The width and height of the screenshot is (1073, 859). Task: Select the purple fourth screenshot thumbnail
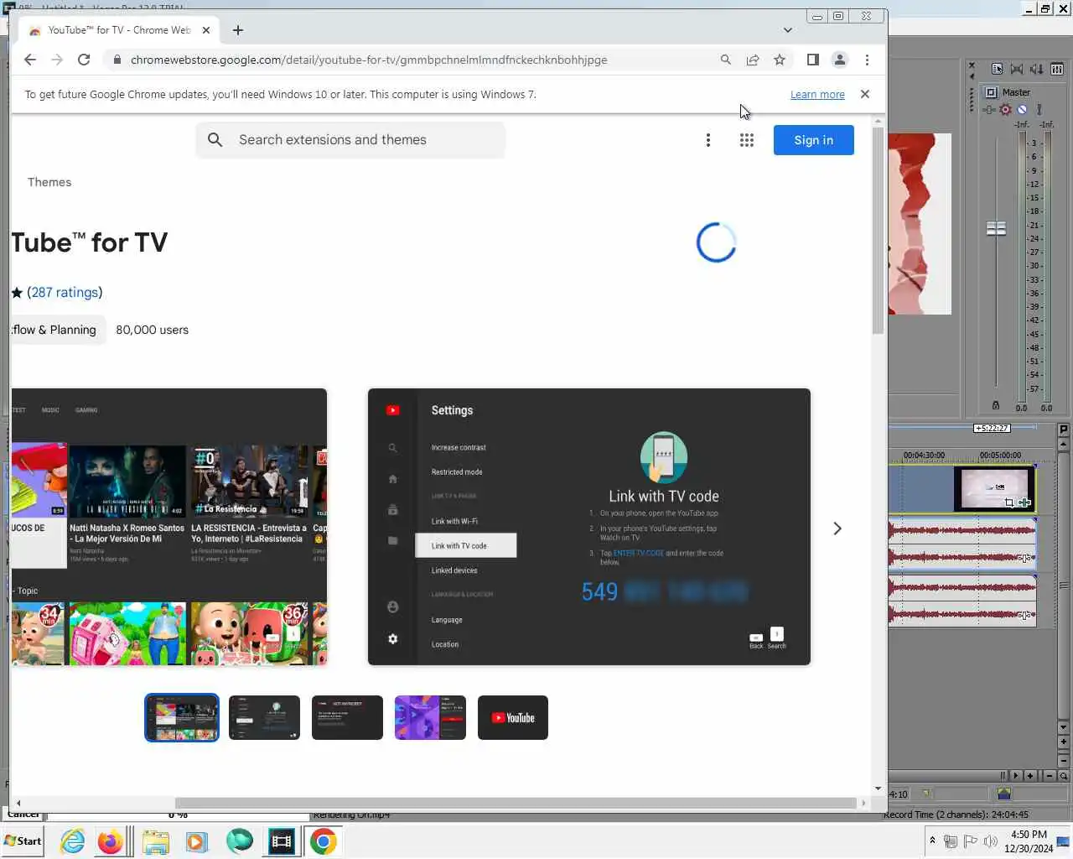(x=430, y=717)
